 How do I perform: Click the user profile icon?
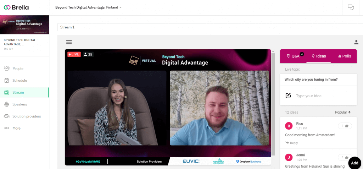click(x=356, y=42)
